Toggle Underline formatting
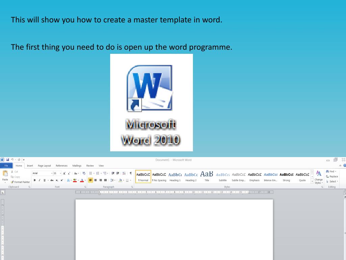 point(45,180)
